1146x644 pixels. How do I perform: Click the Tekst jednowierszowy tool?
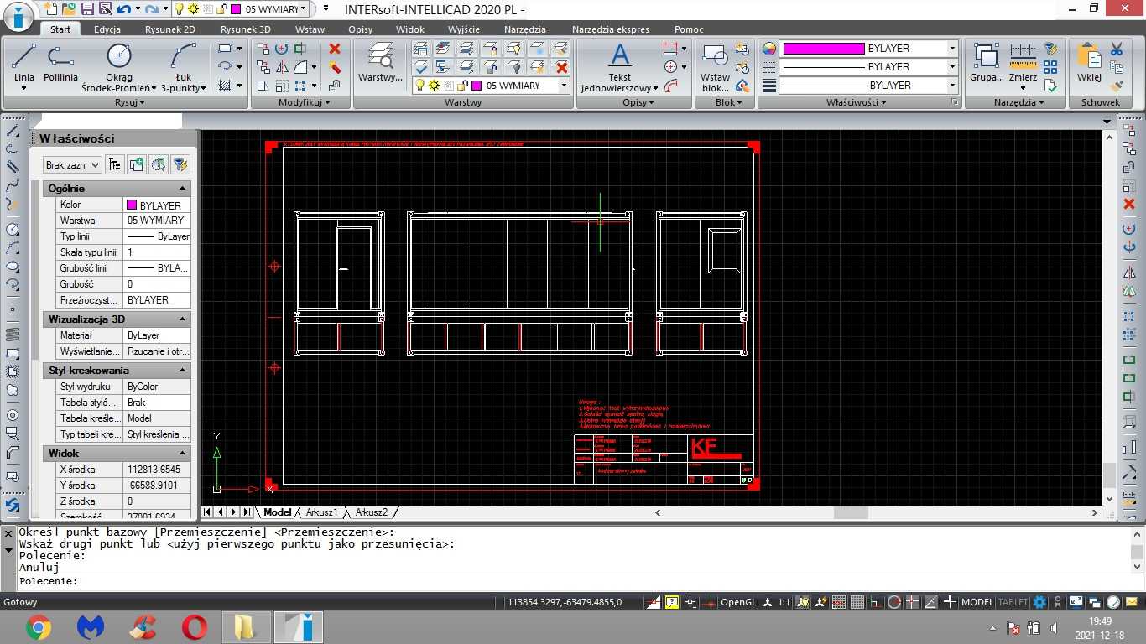(619, 67)
